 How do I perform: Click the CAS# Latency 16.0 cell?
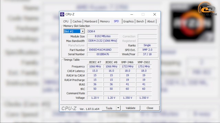coord(111,71)
